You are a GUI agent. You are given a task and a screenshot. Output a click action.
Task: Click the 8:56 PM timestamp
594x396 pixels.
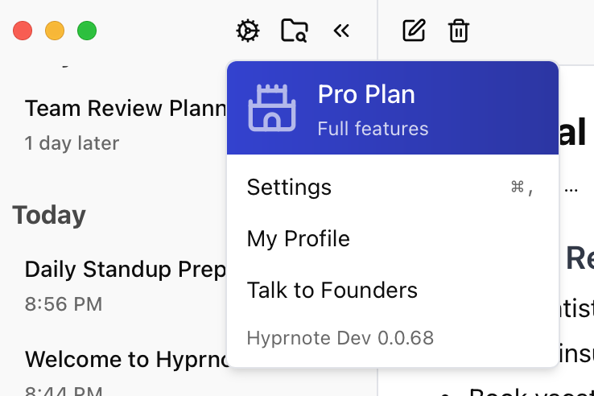[64, 304]
